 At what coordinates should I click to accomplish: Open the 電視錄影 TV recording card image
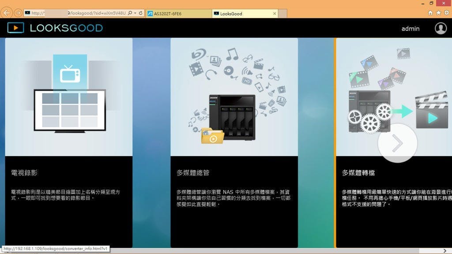[69, 97]
